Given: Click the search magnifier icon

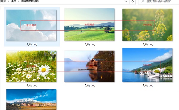Looking at the screenshot, I should 143,1.
